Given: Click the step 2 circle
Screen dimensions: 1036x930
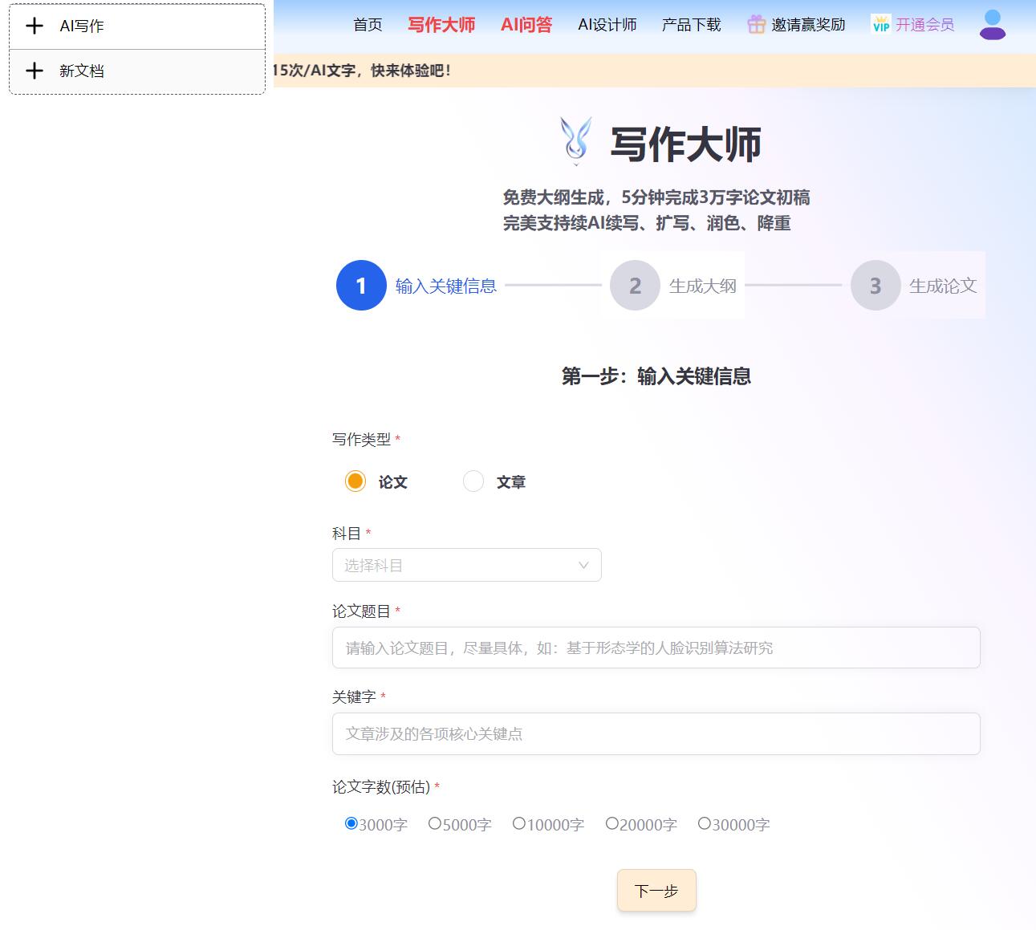Looking at the screenshot, I should coord(635,286).
